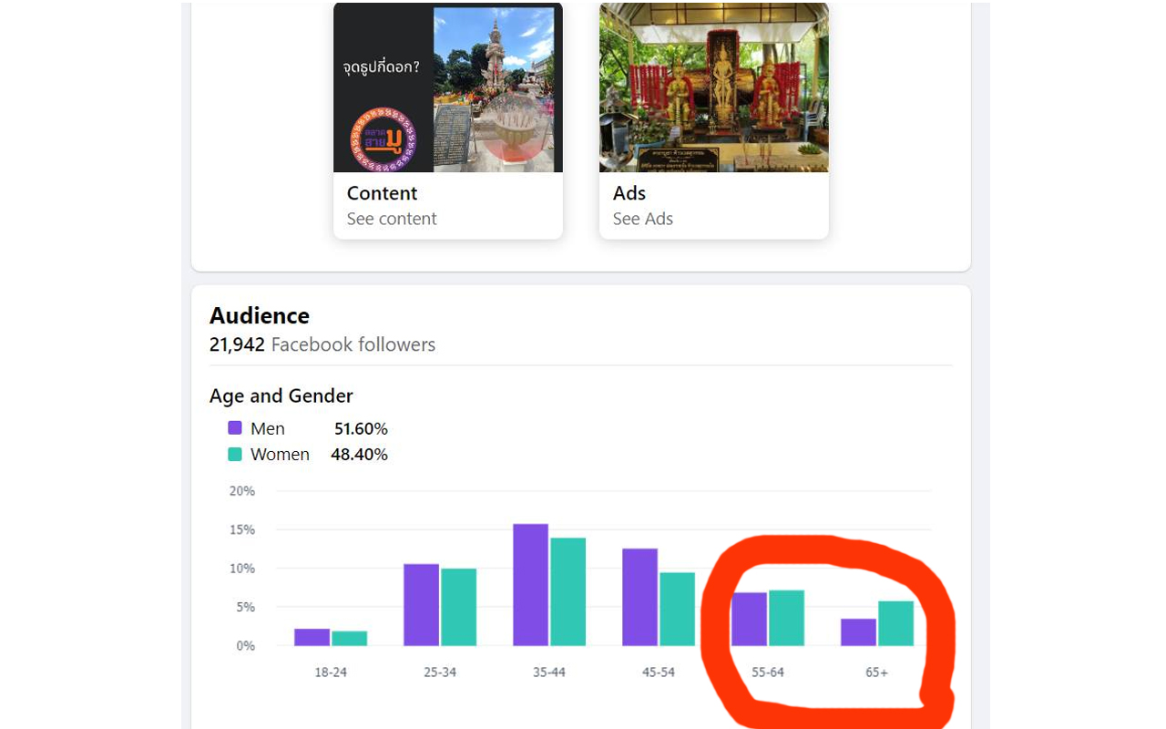Screen dimensions: 1166x729
Task: Select the teal Women bar for 65+
Action: (895, 623)
